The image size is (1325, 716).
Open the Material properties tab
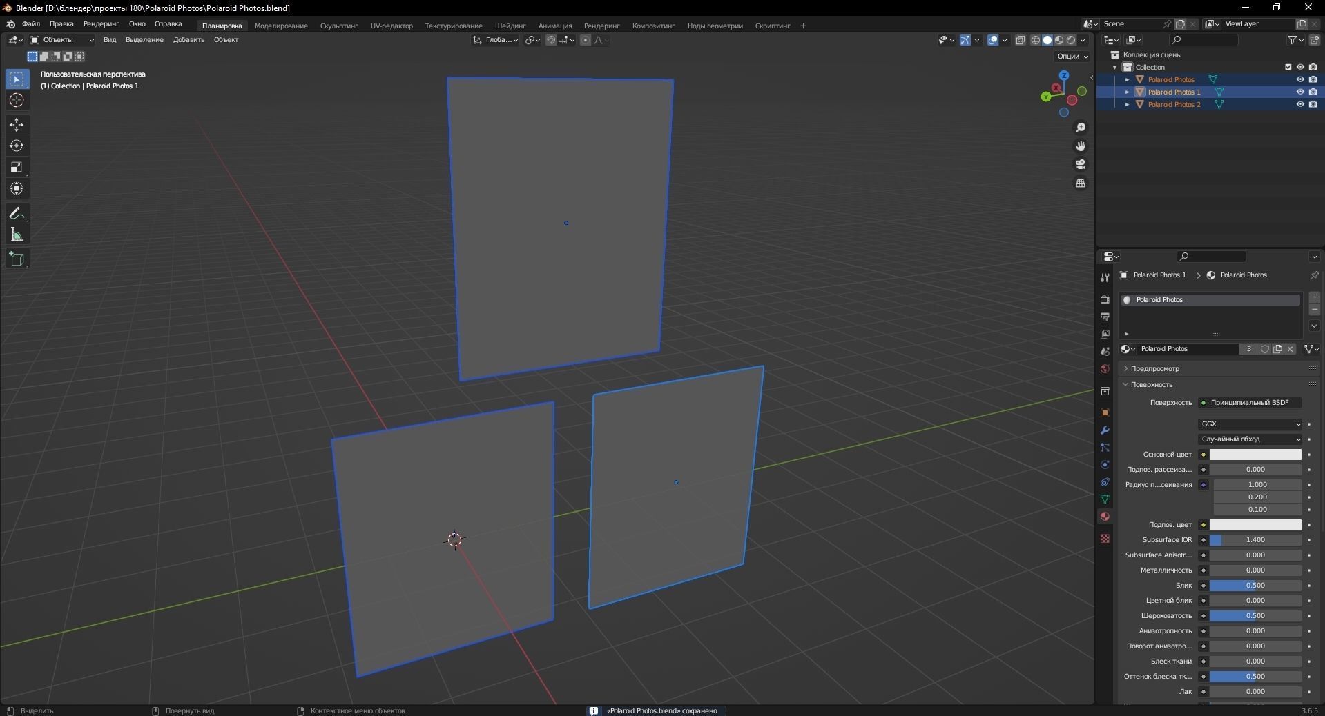(x=1105, y=517)
